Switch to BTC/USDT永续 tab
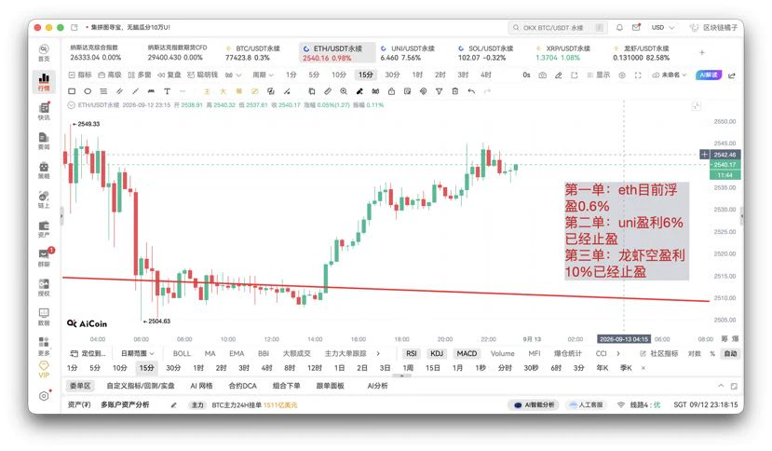772x451 pixels. pyautogui.click(x=252, y=53)
